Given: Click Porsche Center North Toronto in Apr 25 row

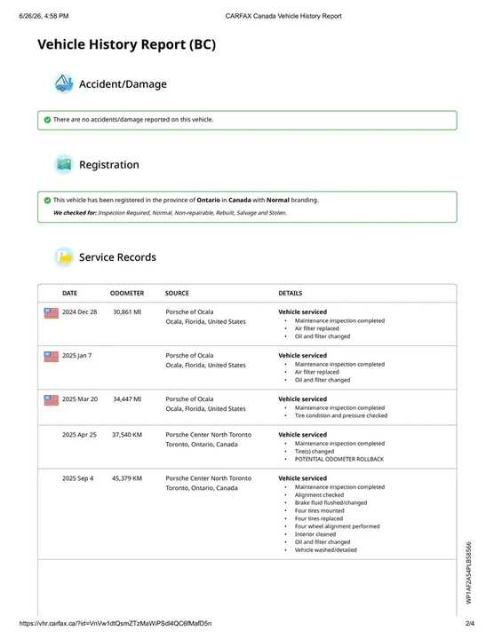Looking at the screenshot, I should pos(209,434).
